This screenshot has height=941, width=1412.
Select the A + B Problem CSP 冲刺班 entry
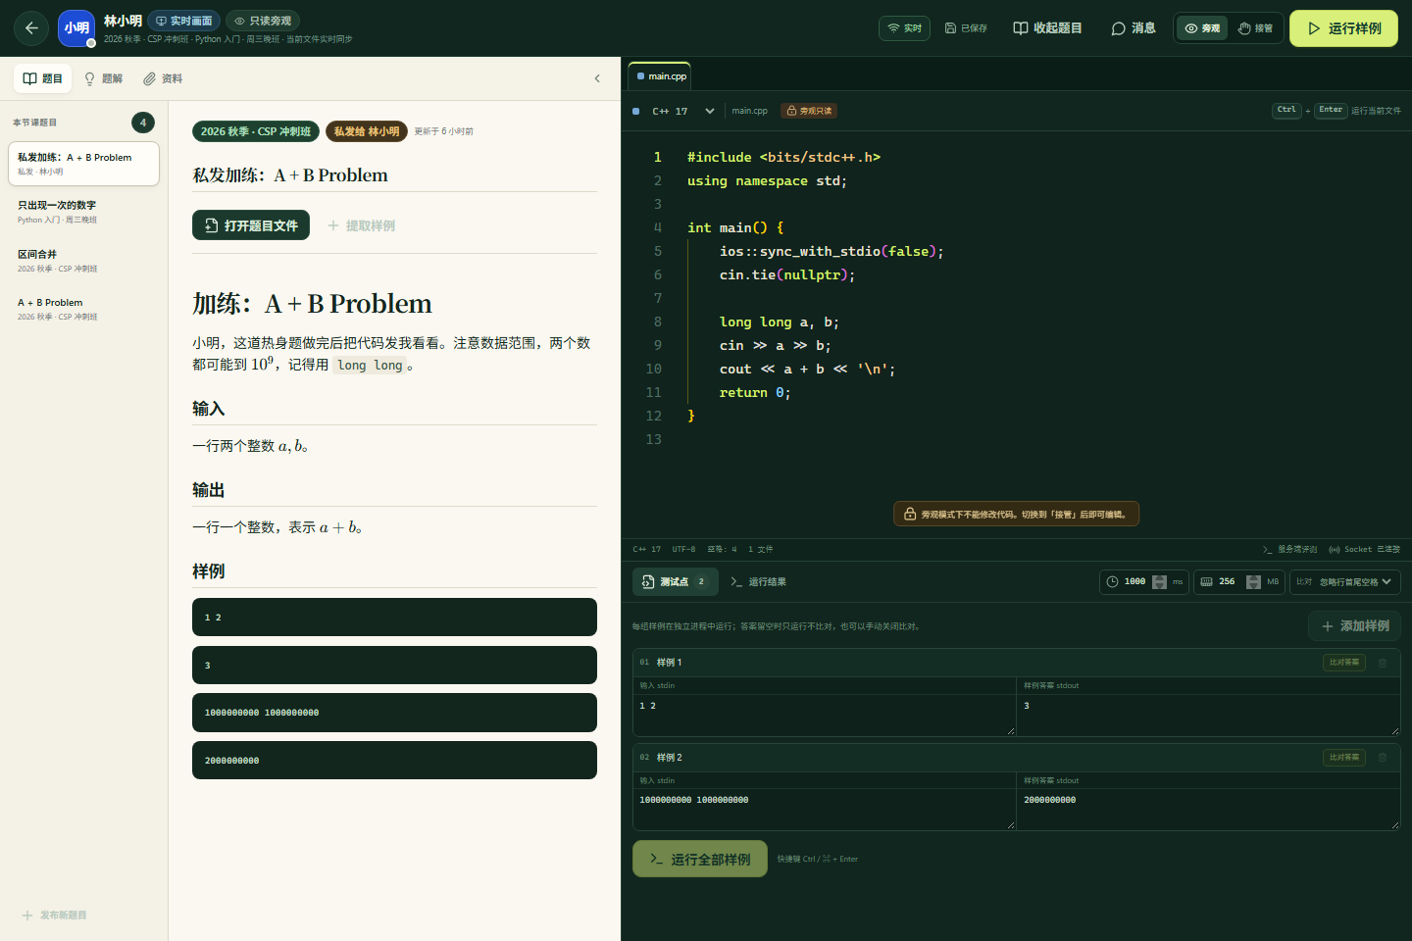(x=83, y=309)
